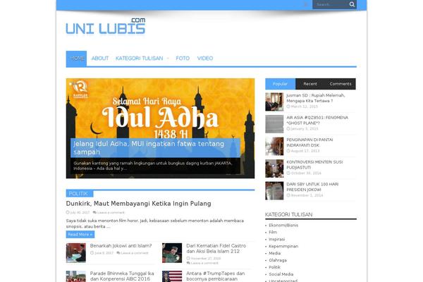Click thumbnail of Fidel Castro article
The width and height of the screenshot is (423, 282).
click(x=172, y=253)
